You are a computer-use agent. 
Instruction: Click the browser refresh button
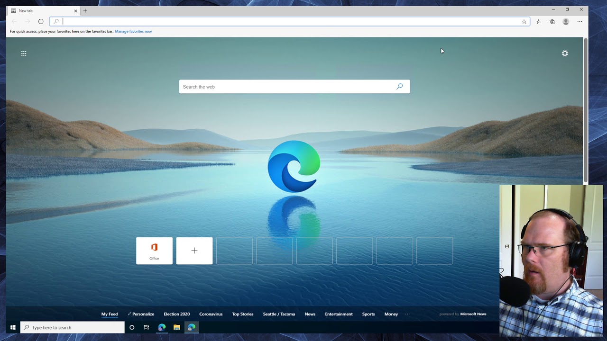41,21
